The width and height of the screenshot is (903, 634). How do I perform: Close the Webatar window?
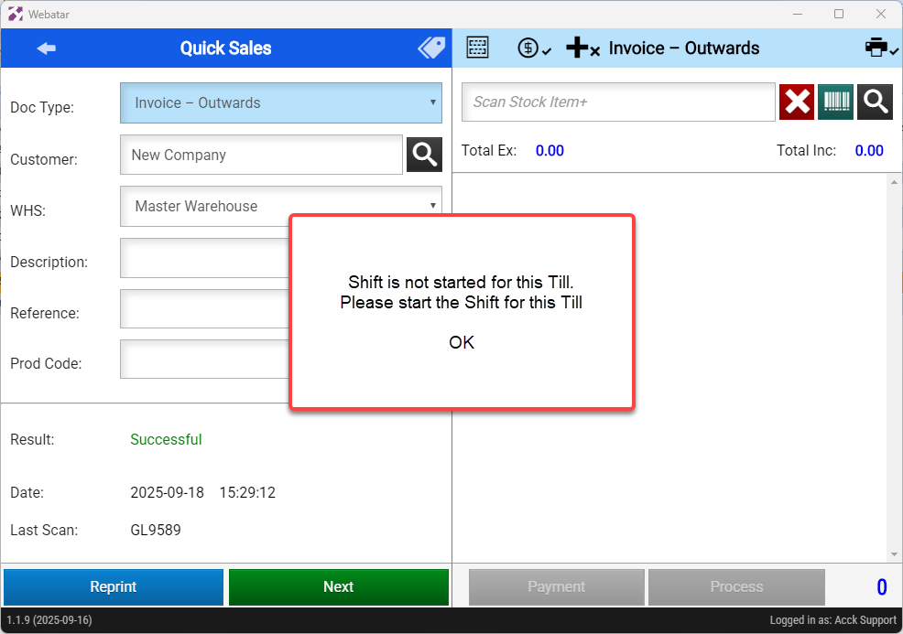point(881,14)
